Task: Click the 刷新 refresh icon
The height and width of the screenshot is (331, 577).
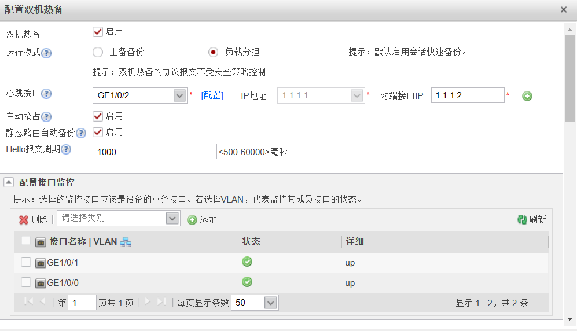Action: click(x=522, y=219)
